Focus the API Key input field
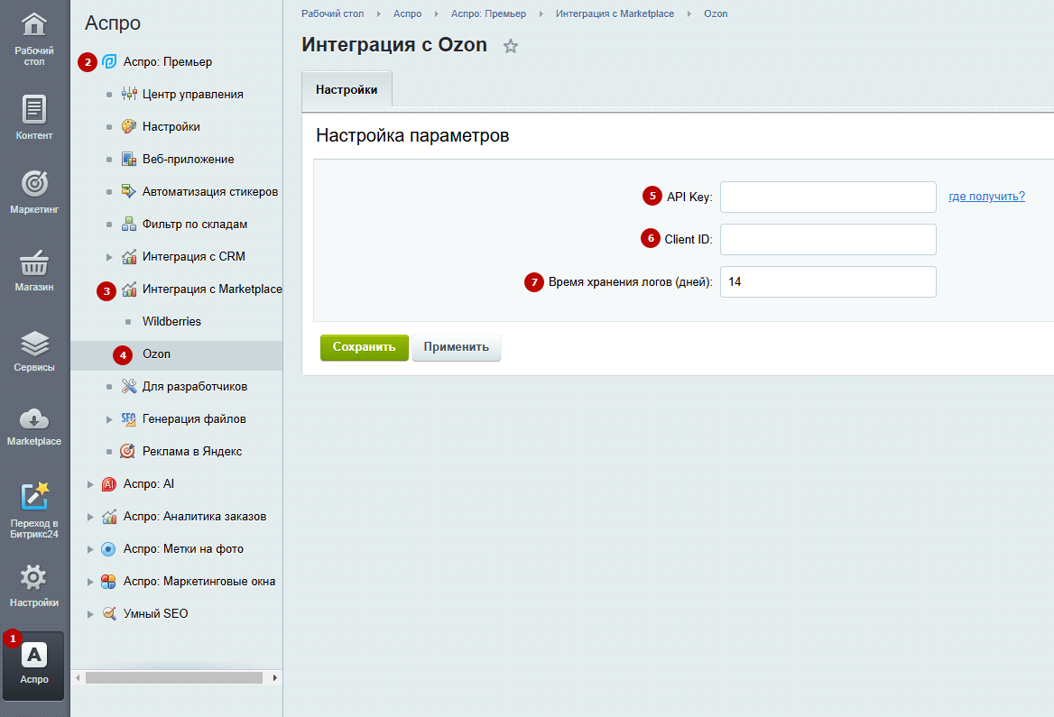Screen dimensions: 1054x717 [828, 197]
